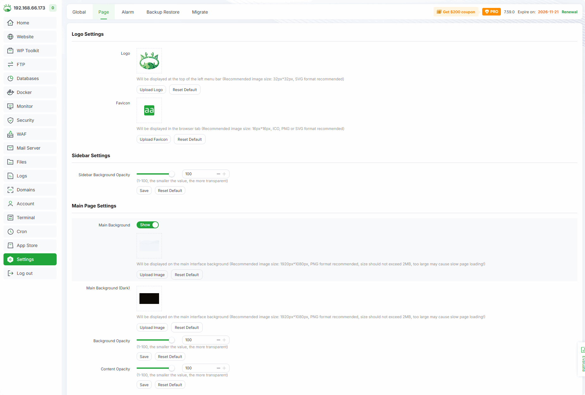Screen dimensions: 585x395
Task: Save the Content Opacity value
Action: point(144,385)
